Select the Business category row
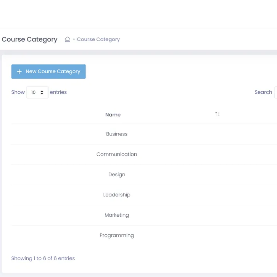The width and height of the screenshot is (277, 277). click(117, 134)
